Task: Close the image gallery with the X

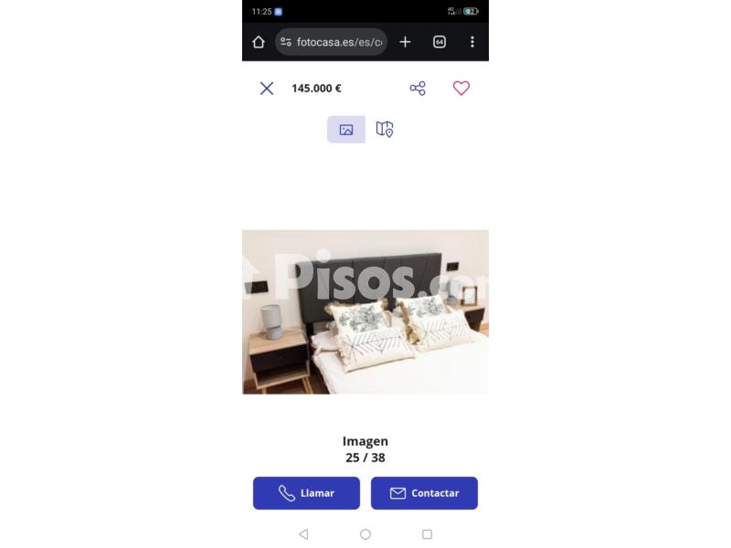Action: 267,88
